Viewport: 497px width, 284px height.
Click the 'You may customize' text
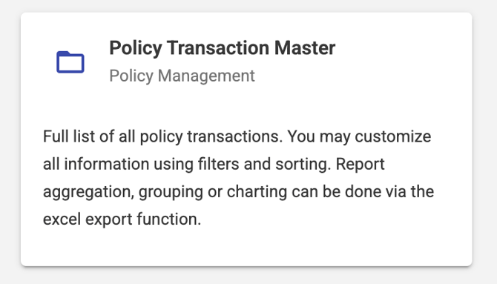tap(359, 137)
